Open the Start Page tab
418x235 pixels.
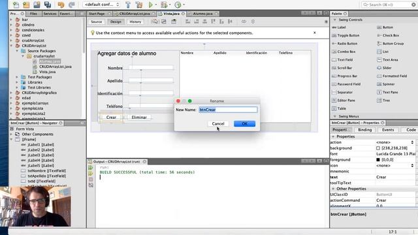[x=97, y=14]
